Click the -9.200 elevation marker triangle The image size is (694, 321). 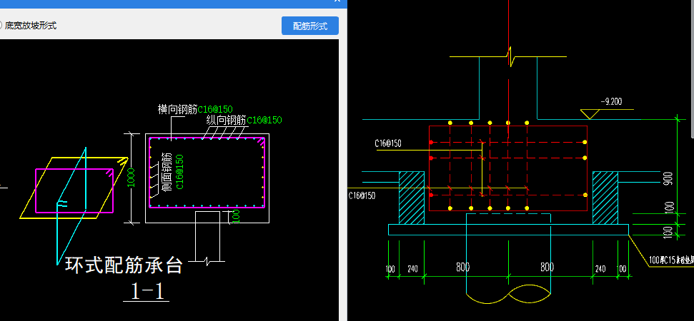[590, 113]
